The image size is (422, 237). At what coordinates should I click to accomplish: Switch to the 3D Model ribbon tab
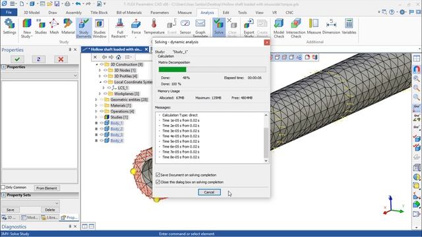click(32, 13)
